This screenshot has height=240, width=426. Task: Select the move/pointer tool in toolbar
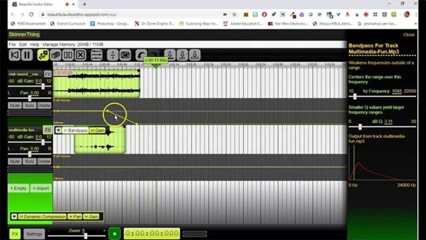point(43,55)
